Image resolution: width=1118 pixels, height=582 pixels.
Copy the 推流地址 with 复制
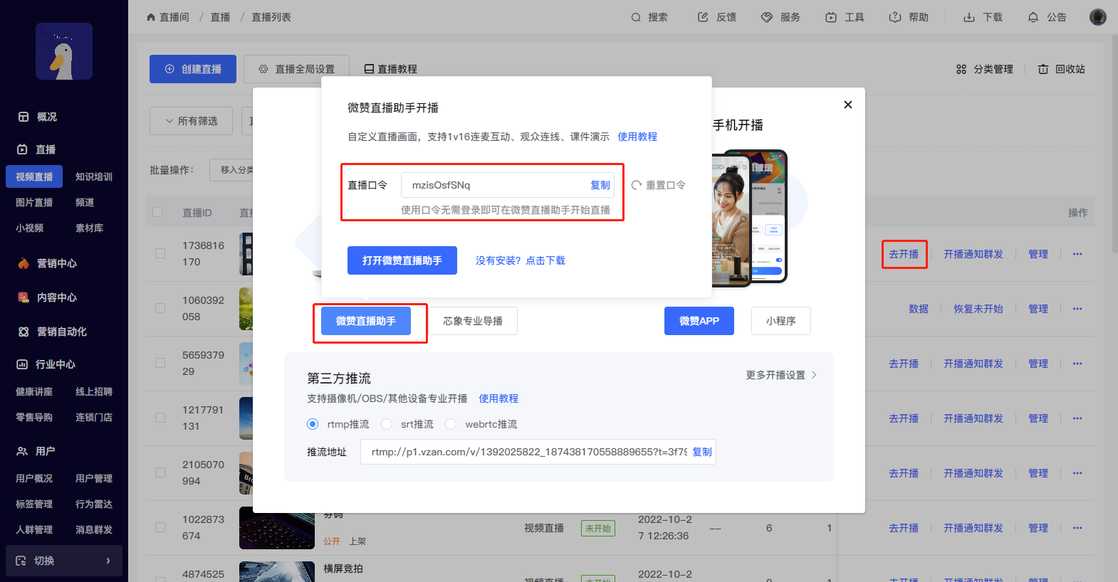click(x=702, y=452)
